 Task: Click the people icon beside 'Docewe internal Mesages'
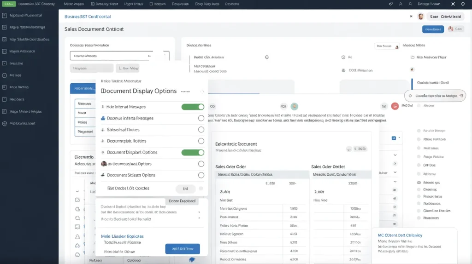coord(103,118)
